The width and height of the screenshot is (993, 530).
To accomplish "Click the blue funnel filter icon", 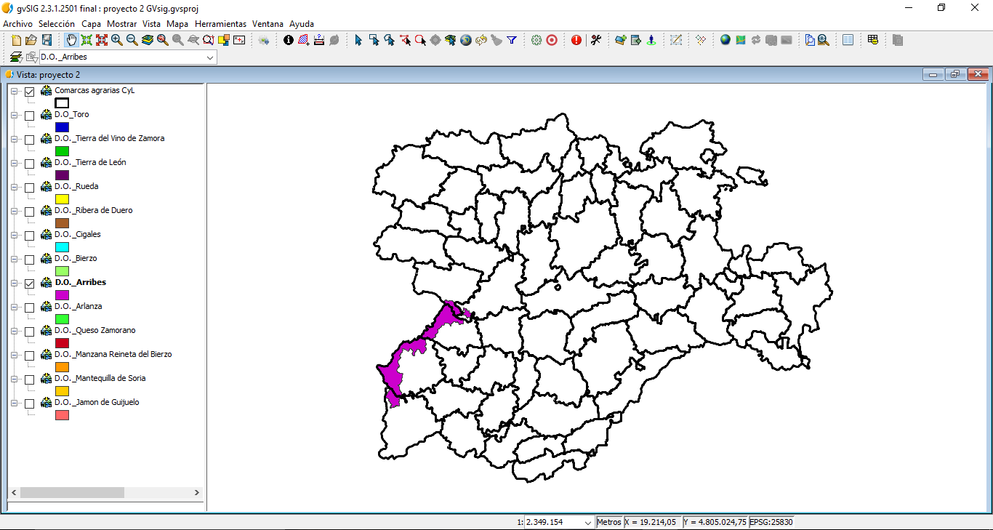I will coord(512,40).
